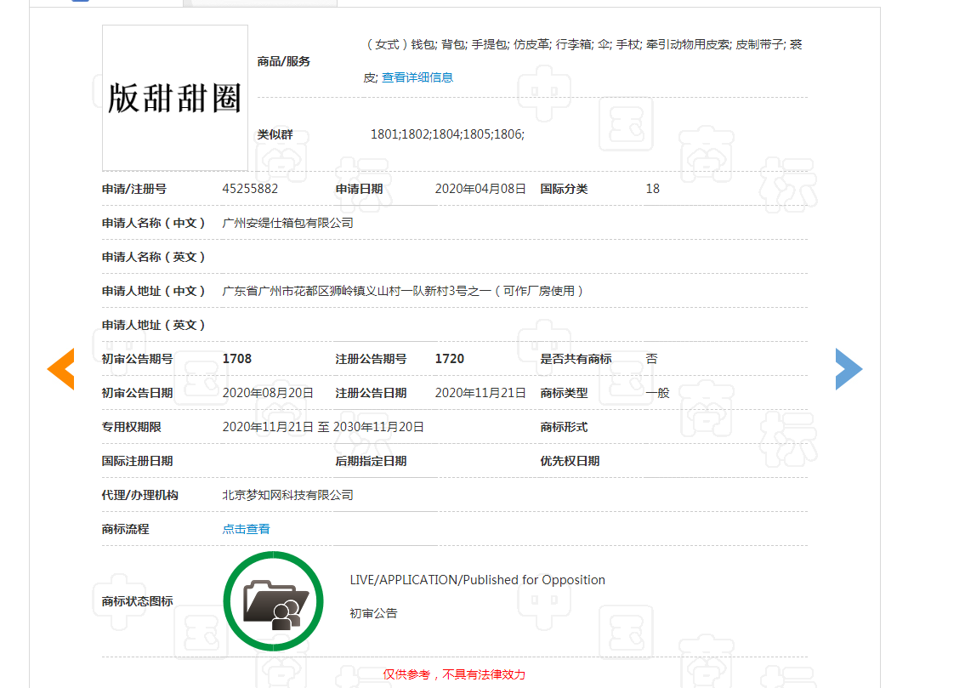The width and height of the screenshot is (965, 688).
Task: Click 点击查看 in the 商标流程 row
Action: (x=246, y=528)
